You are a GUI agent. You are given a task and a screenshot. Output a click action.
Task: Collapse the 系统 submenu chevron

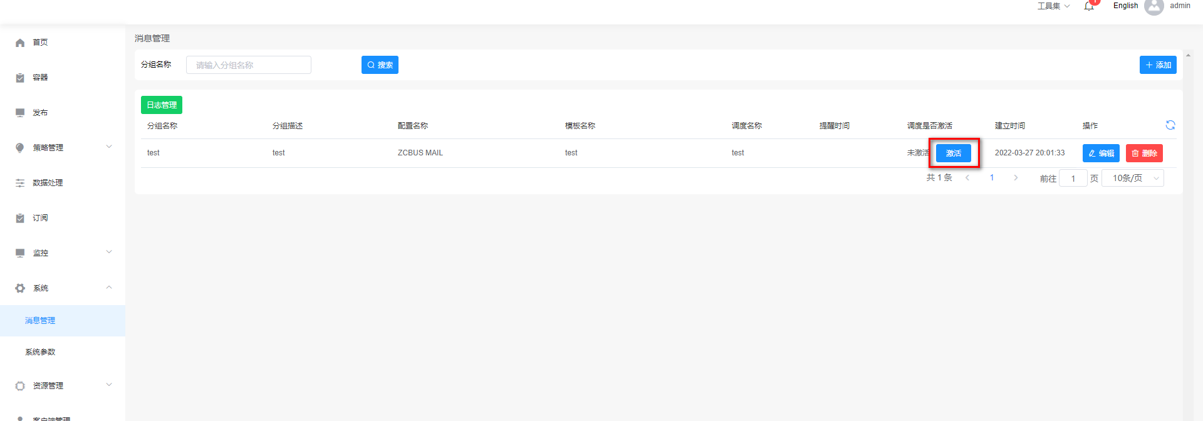pos(109,288)
